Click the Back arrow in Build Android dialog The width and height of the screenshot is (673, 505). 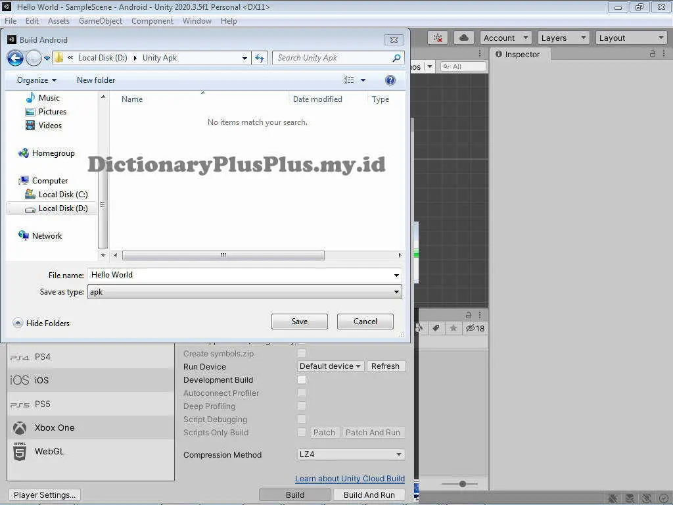[16, 58]
